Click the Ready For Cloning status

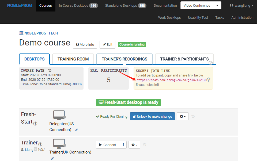click(112, 116)
